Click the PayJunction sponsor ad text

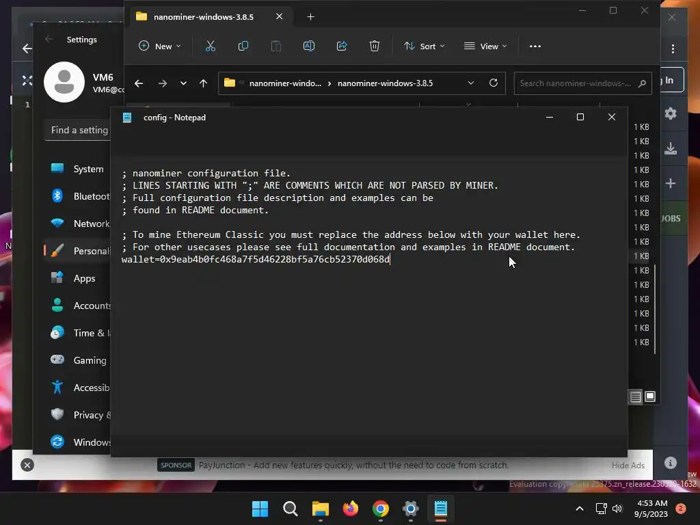point(353,465)
